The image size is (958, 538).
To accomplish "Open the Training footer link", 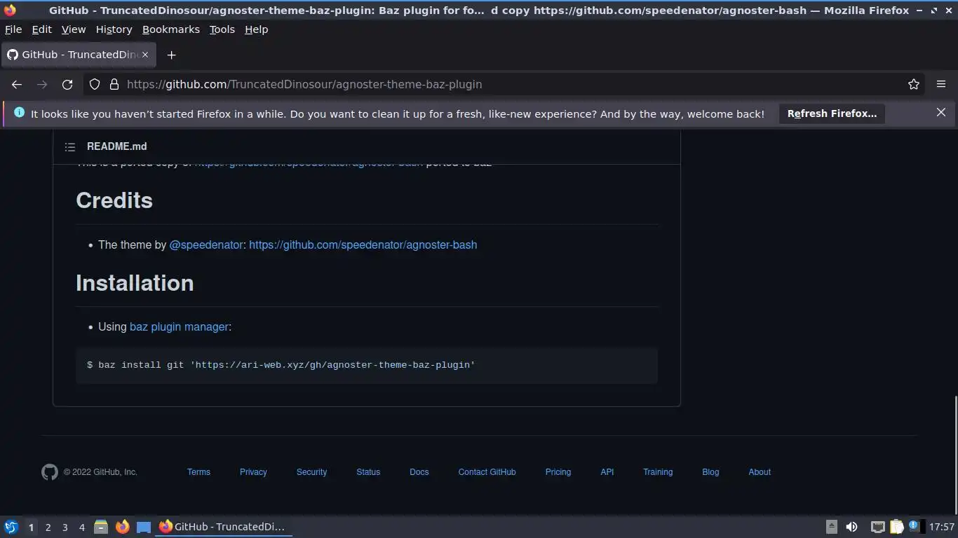I will 658,472.
